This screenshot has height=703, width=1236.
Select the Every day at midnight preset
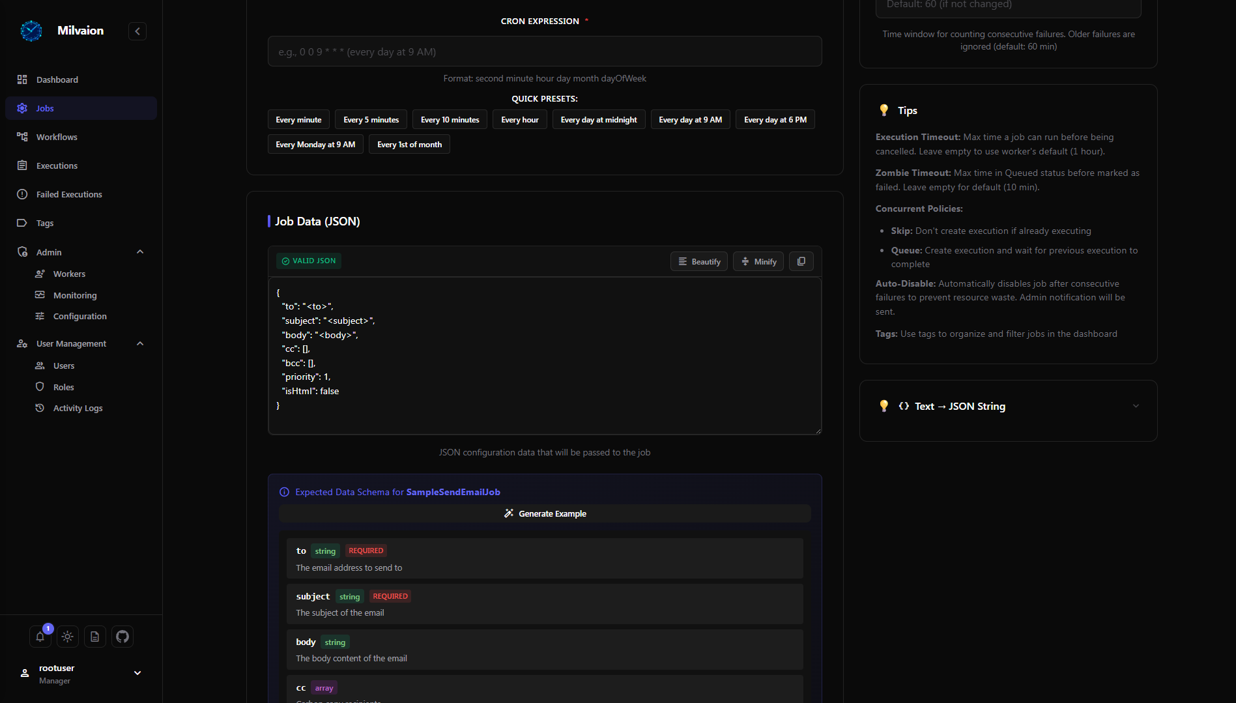click(598, 120)
